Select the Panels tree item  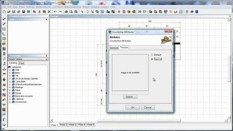point(18,93)
